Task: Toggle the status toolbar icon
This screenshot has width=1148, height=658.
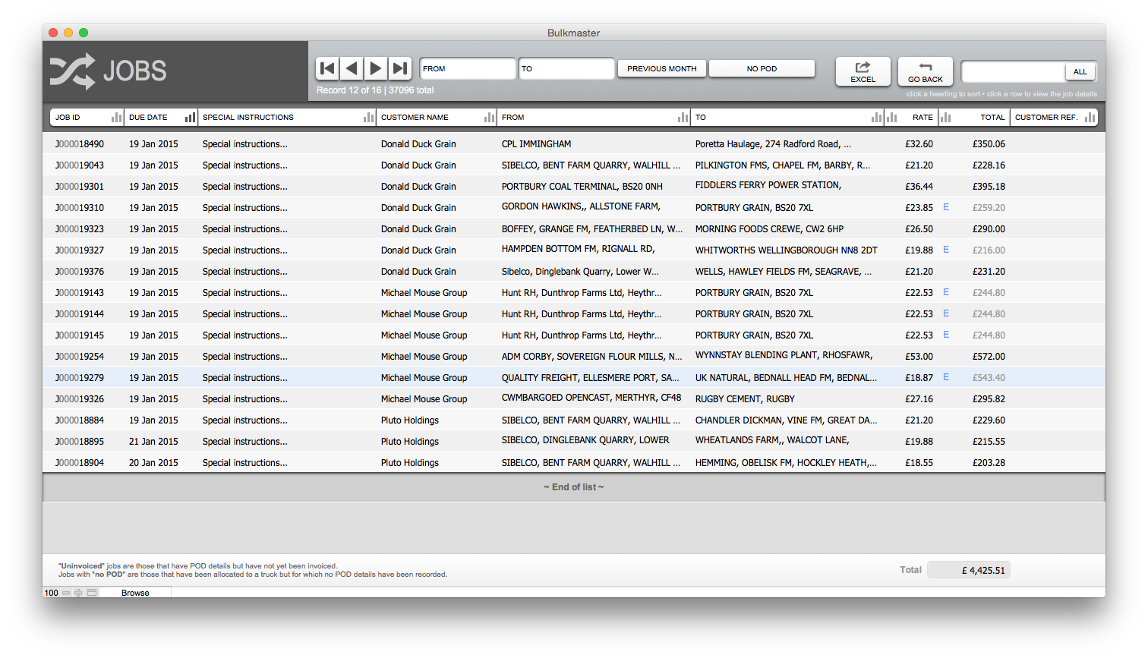Action: (x=92, y=593)
